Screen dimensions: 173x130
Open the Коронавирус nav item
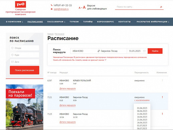pyautogui.click(x=106, y=22)
